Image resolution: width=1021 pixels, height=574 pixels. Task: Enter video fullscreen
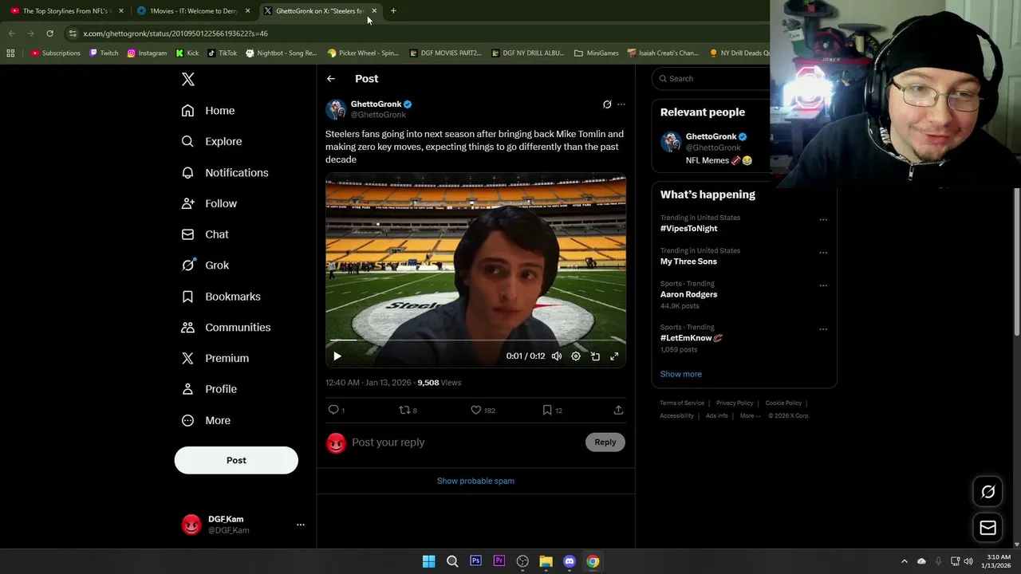[x=614, y=356]
